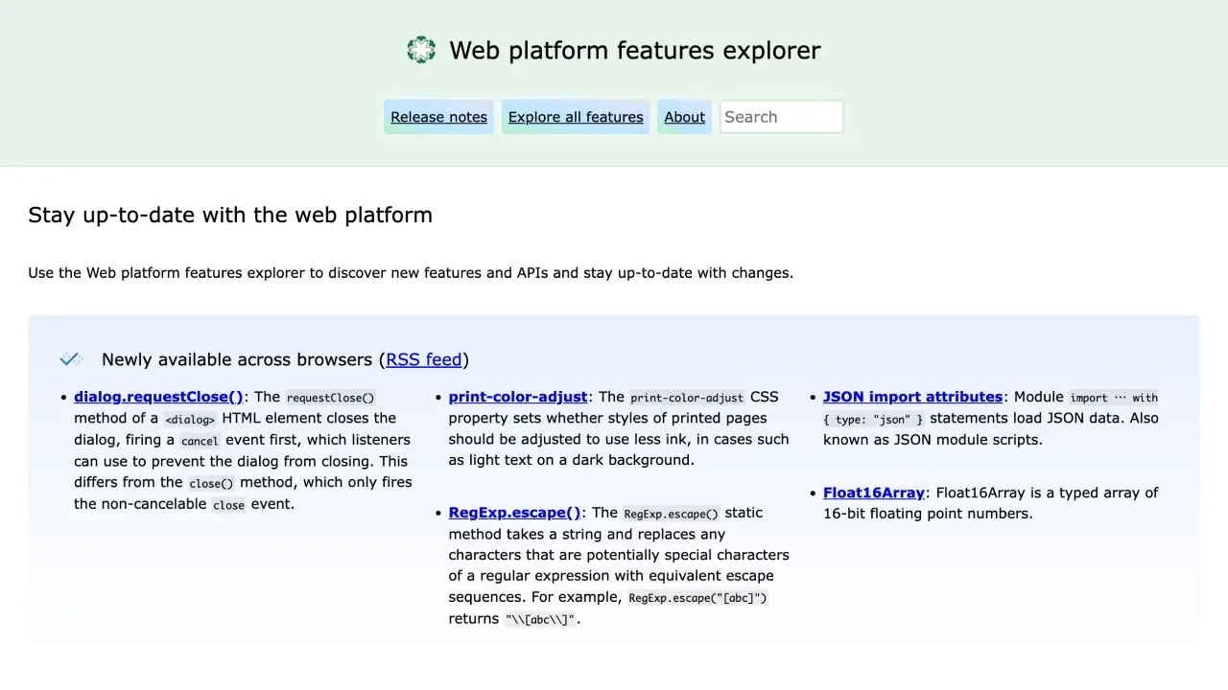The image size is (1228, 690).
Task: Click the RegExp.escape("[abc]") code example
Action: [x=697, y=597]
